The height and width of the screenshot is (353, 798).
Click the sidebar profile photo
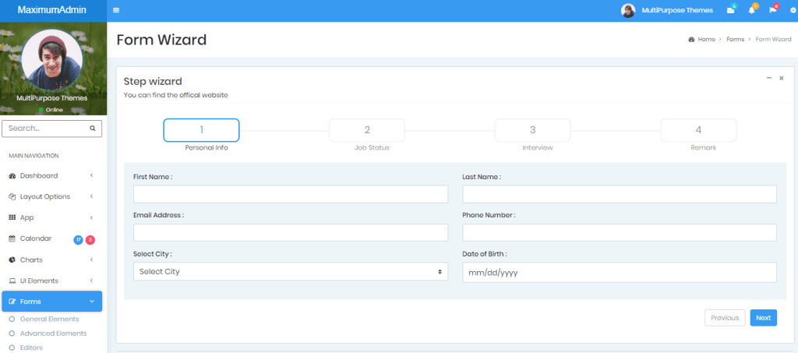pos(52,59)
